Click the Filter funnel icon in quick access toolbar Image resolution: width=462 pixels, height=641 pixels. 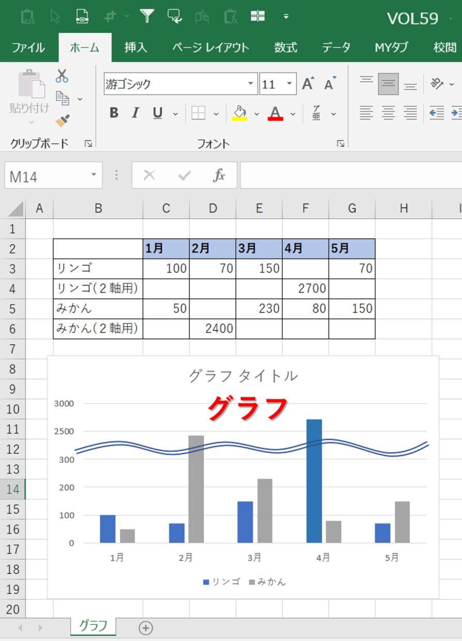click(147, 17)
